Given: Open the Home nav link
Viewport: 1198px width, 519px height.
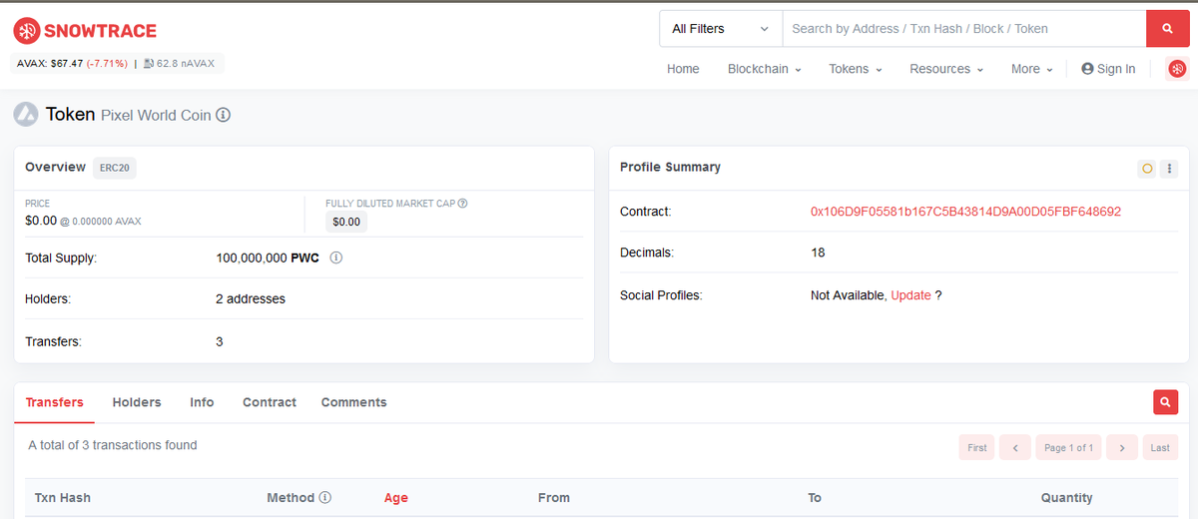Looking at the screenshot, I should (683, 69).
